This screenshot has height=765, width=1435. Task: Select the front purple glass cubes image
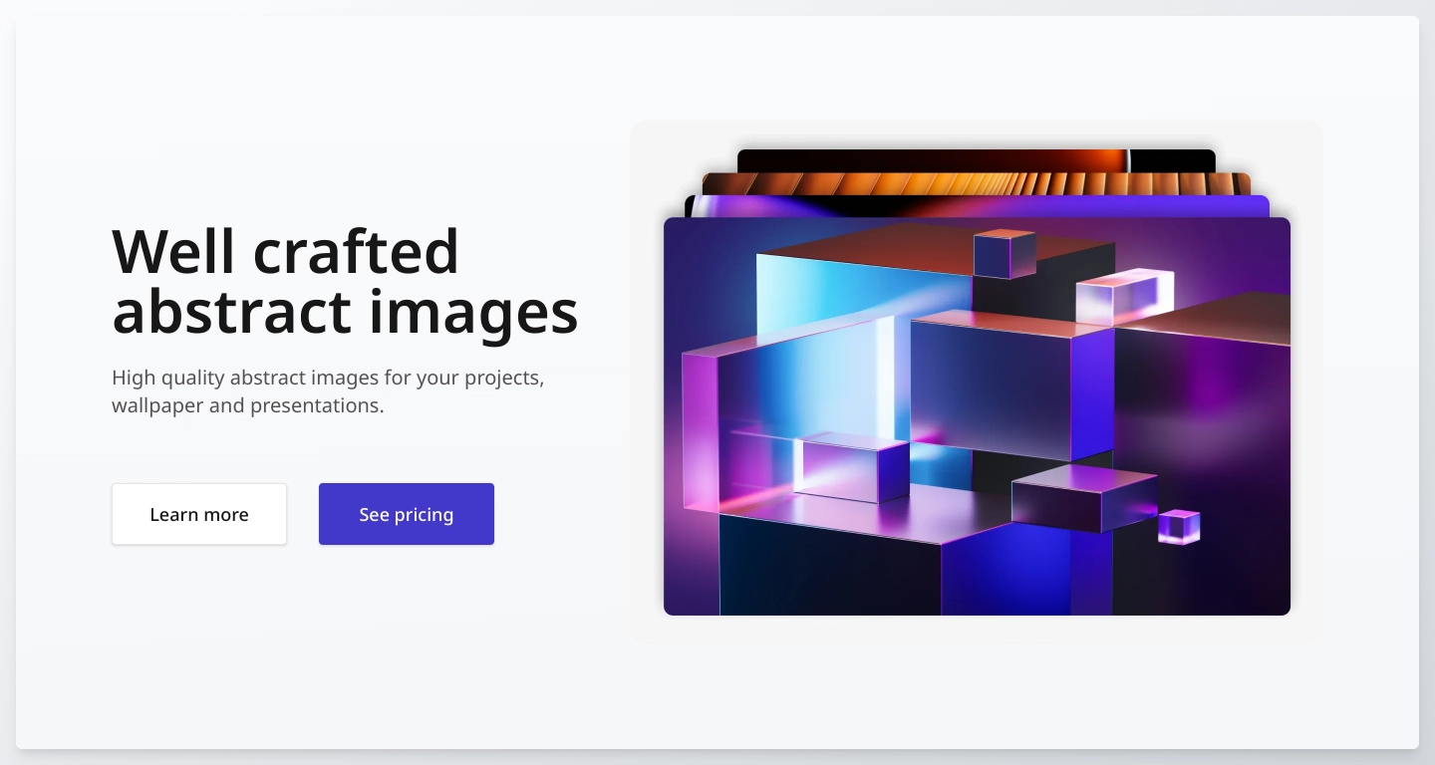point(977,416)
